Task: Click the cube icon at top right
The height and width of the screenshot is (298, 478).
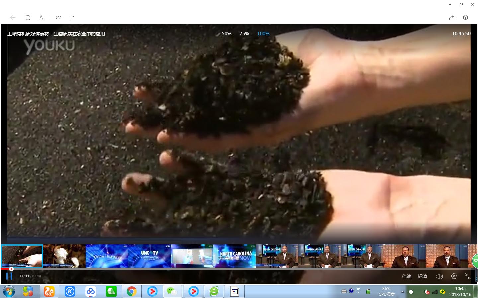Action: tap(465, 18)
